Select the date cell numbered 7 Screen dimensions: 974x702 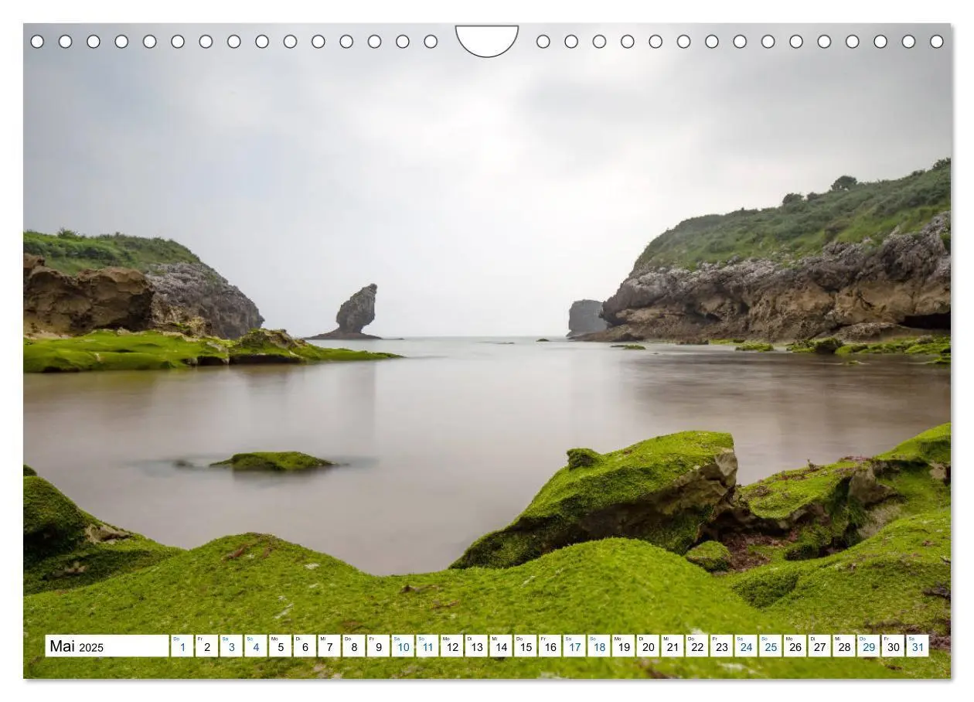(x=329, y=646)
